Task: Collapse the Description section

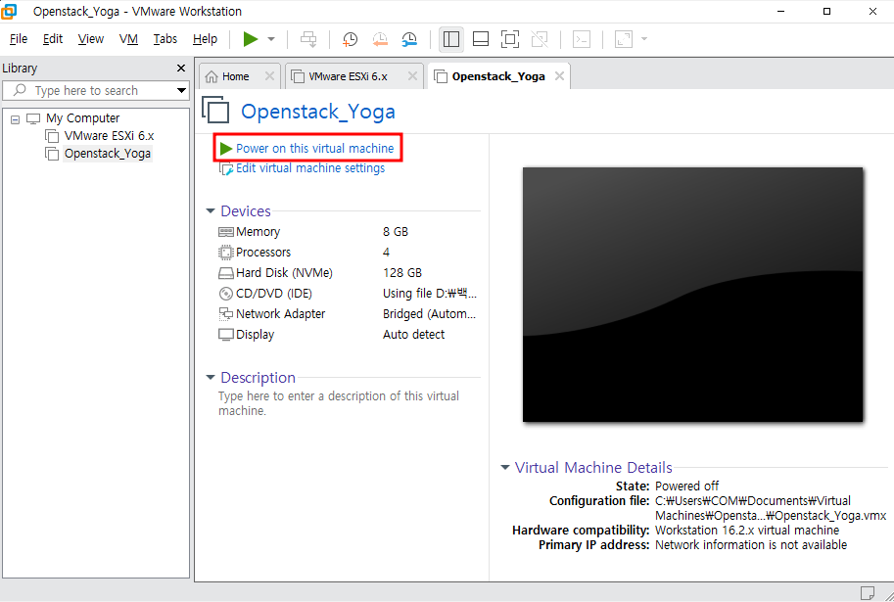Action: [211, 378]
